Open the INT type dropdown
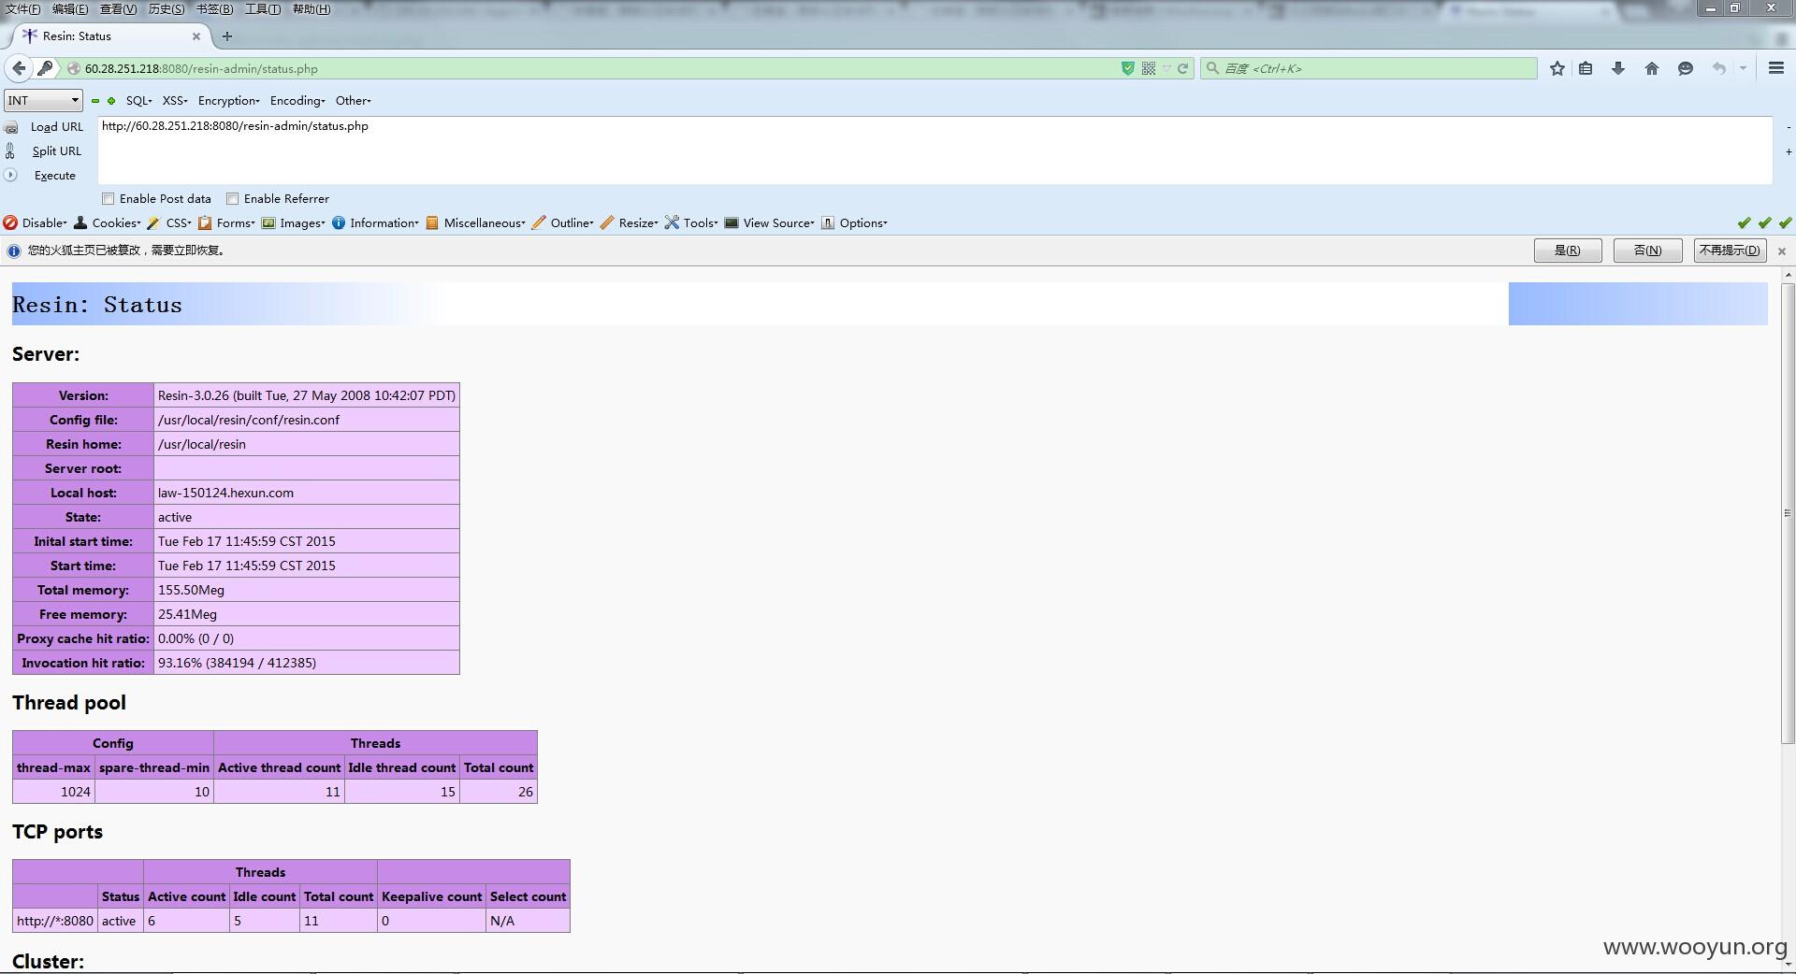 click(44, 100)
